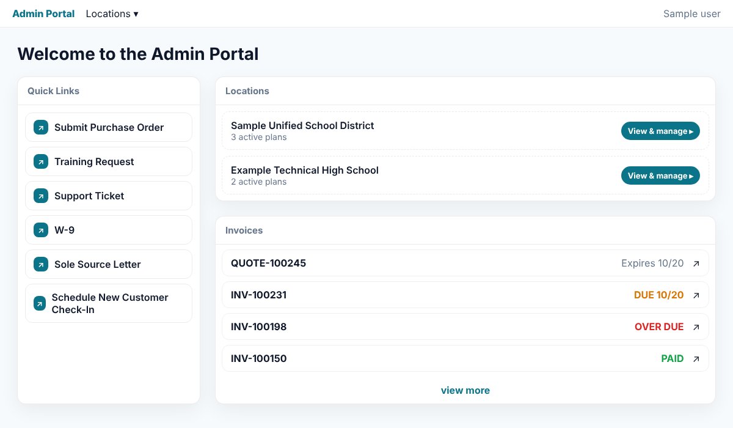Open the Training Request quick link

tap(109, 161)
